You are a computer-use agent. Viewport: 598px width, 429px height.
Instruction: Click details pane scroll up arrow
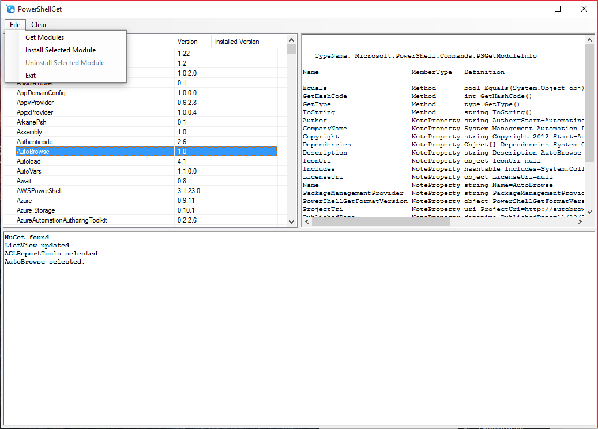(589, 40)
